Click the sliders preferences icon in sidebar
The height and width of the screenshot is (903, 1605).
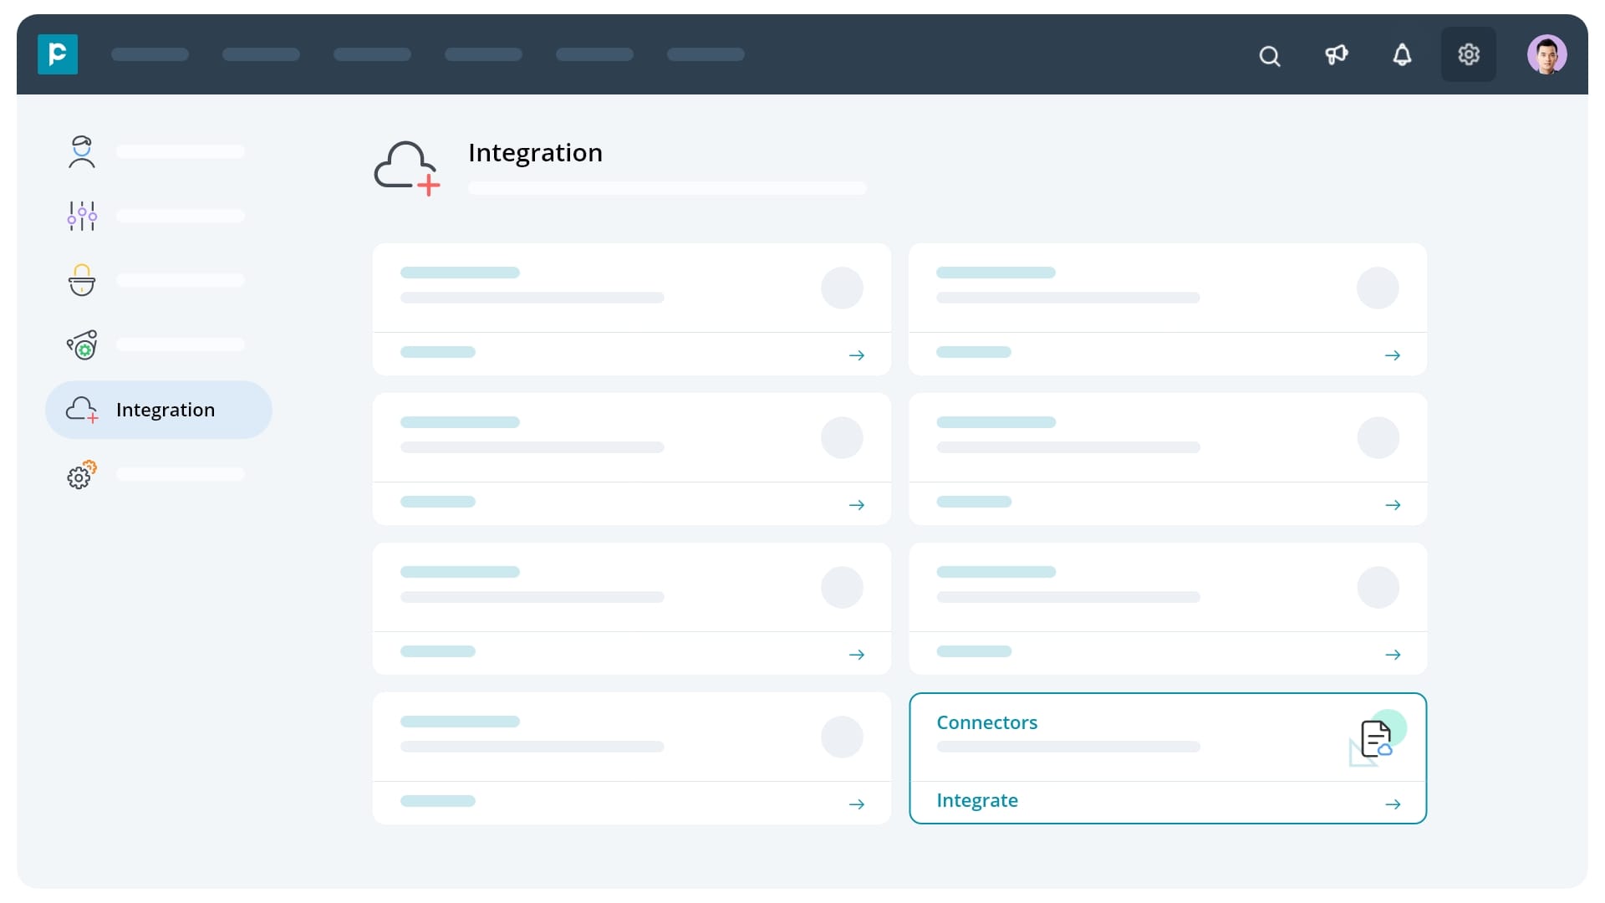81,216
